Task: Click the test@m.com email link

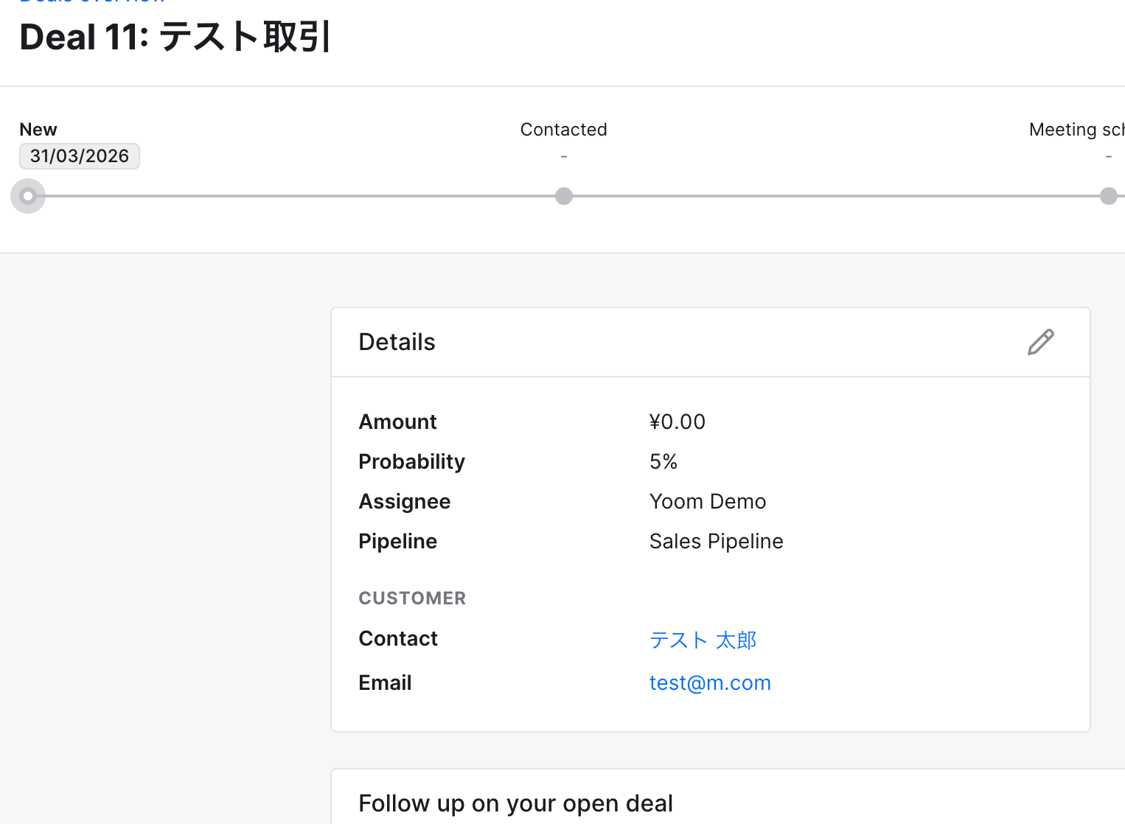Action: click(x=710, y=683)
